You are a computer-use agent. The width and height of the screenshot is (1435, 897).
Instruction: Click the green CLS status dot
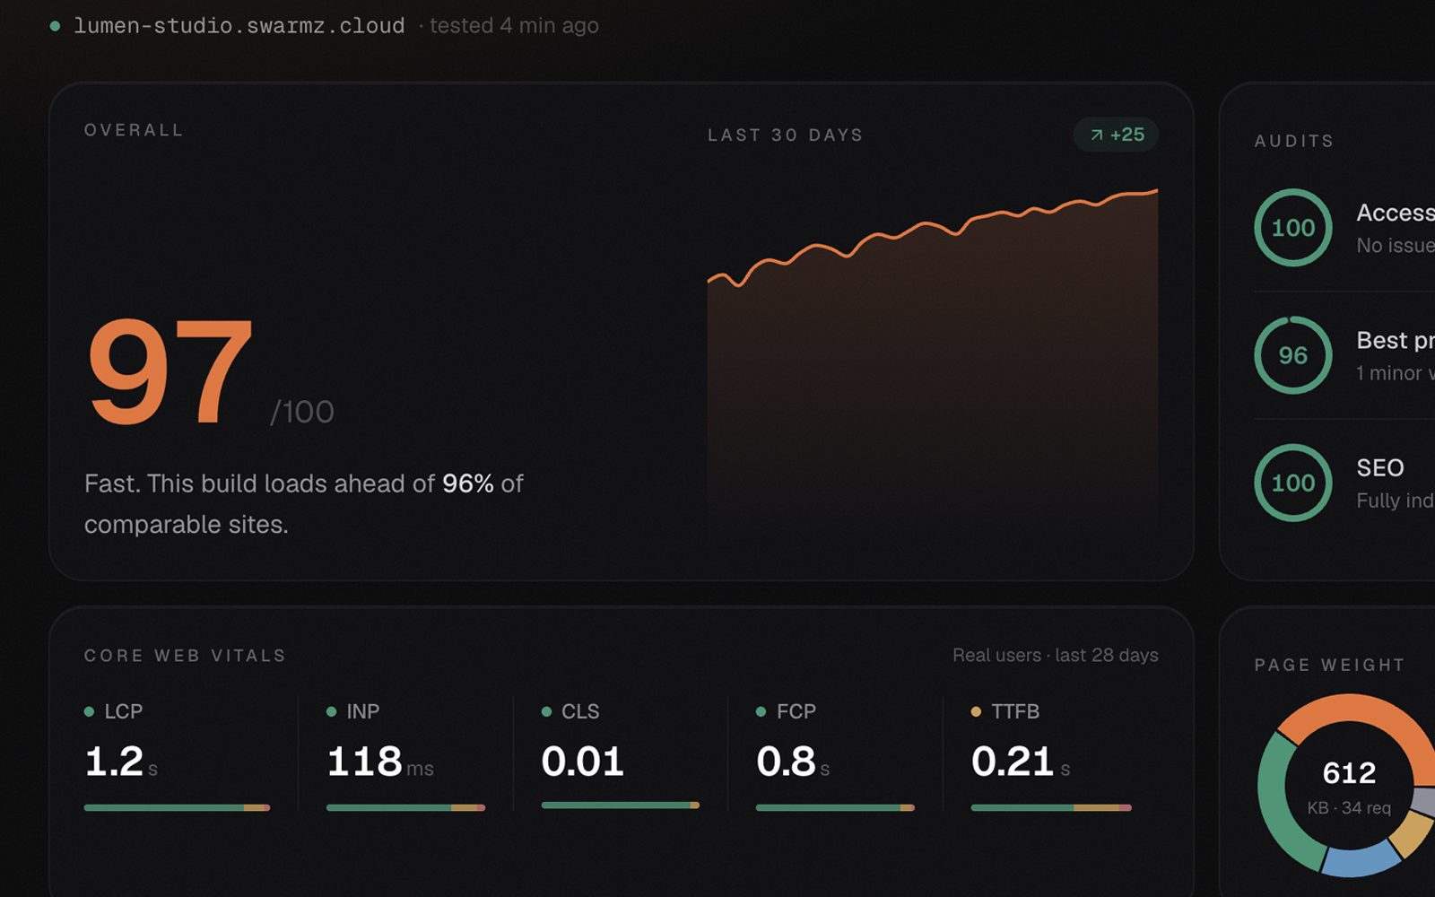pyautogui.click(x=546, y=711)
